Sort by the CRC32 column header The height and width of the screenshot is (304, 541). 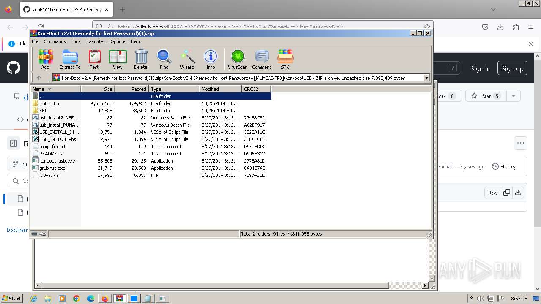coord(256,89)
